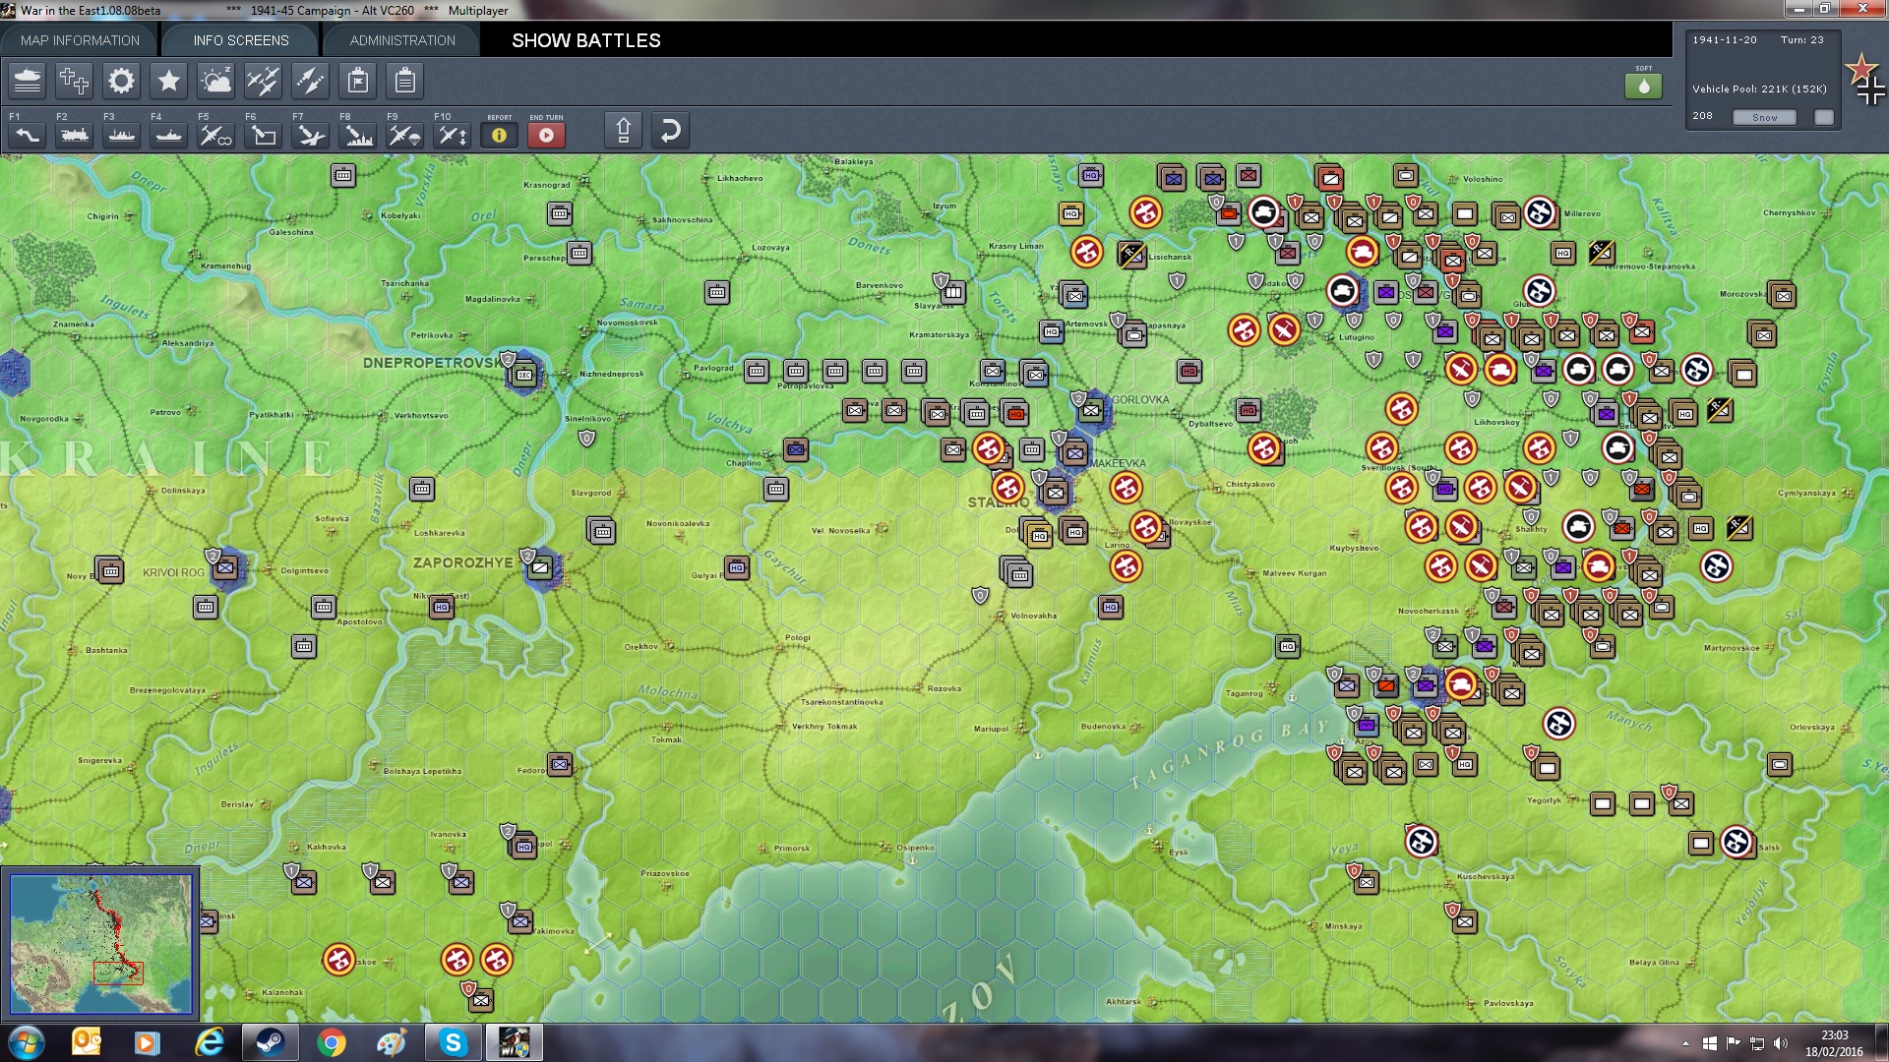This screenshot has height=1062, width=1889.
Task: Click the undo move arrow button
Action: tap(670, 131)
